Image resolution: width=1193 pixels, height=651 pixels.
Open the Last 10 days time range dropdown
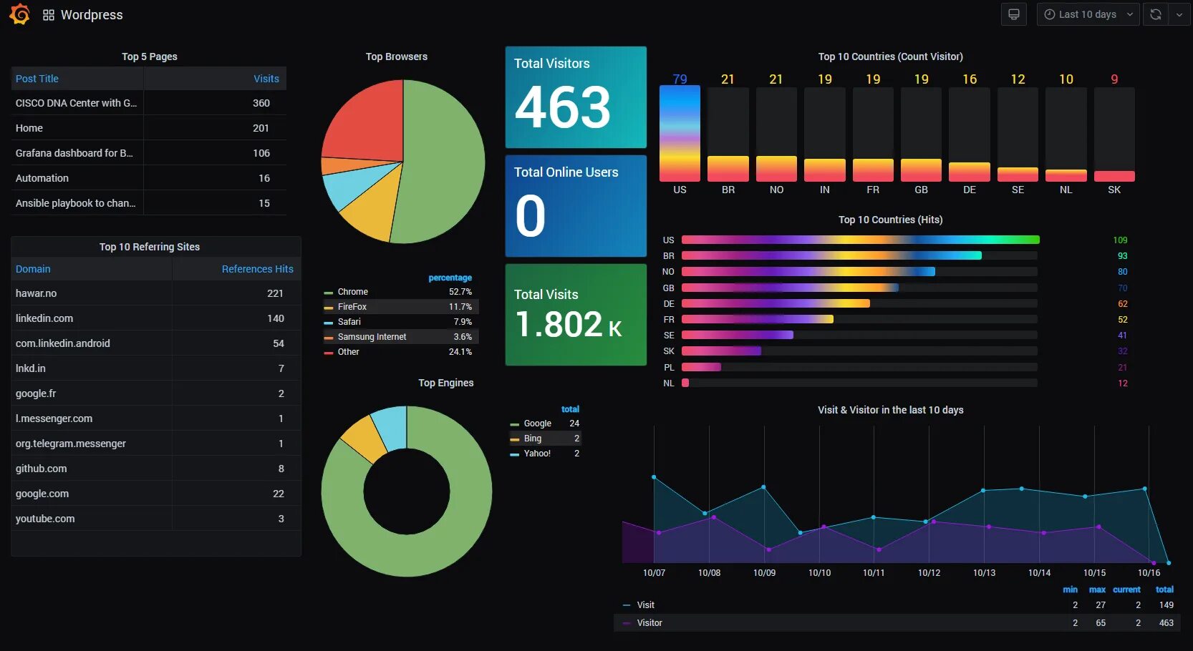coord(1087,14)
